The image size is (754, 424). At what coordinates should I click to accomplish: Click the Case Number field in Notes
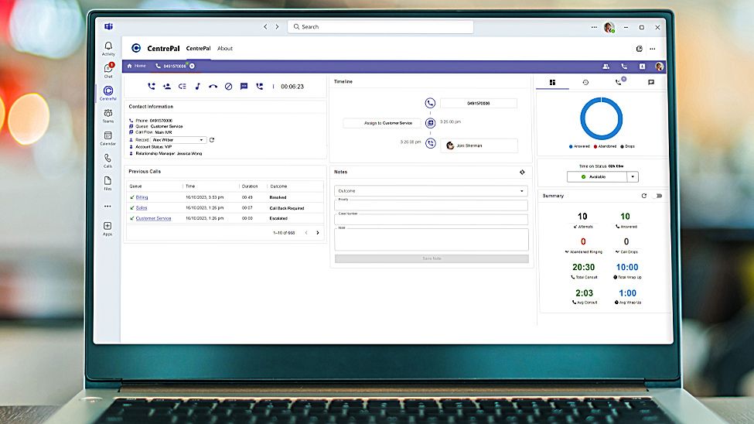coord(431,220)
